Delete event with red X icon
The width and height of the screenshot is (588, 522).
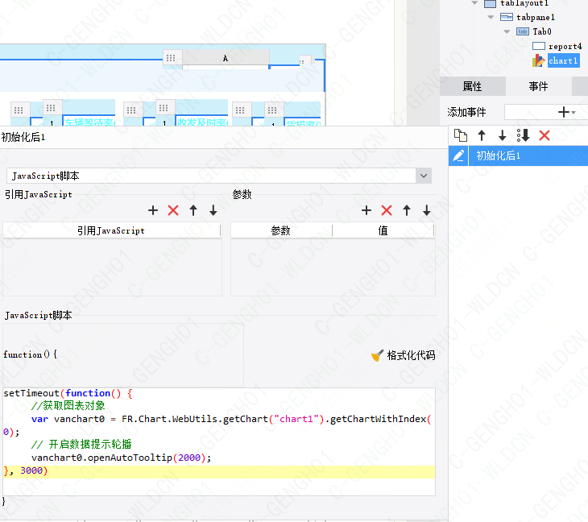(545, 135)
